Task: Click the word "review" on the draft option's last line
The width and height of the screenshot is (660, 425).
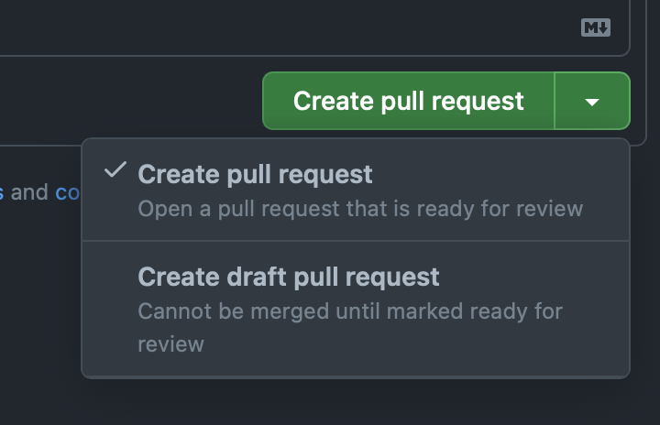Action: click(170, 344)
